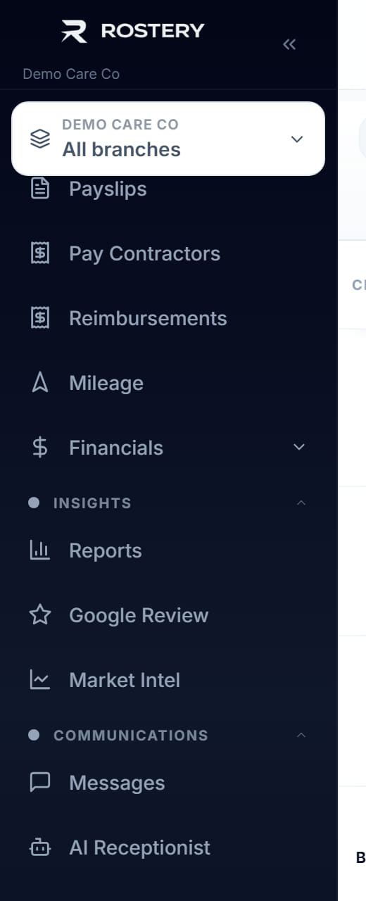Viewport: 366px width, 901px height.
Task: Click the Payslips document icon
Action: (x=40, y=189)
